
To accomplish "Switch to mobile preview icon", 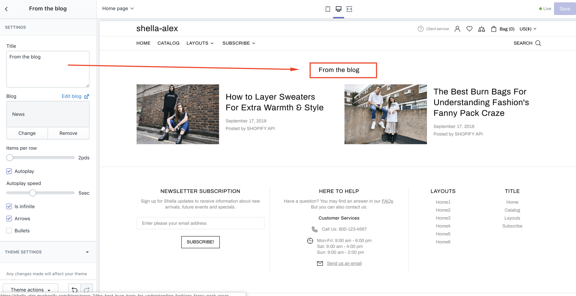I will 328,9.
